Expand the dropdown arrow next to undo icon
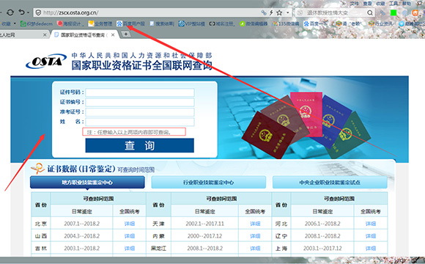The width and height of the screenshot is (425, 264). point(28,12)
